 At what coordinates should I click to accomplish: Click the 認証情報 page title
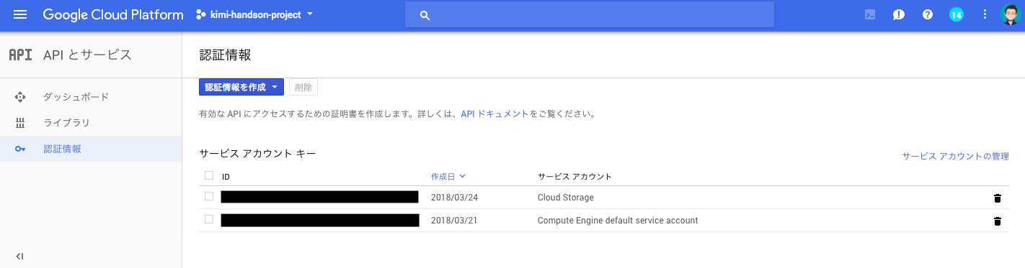[x=225, y=55]
